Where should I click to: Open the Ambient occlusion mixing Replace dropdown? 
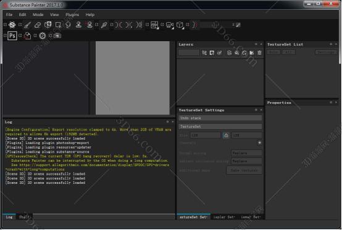[246, 161]
